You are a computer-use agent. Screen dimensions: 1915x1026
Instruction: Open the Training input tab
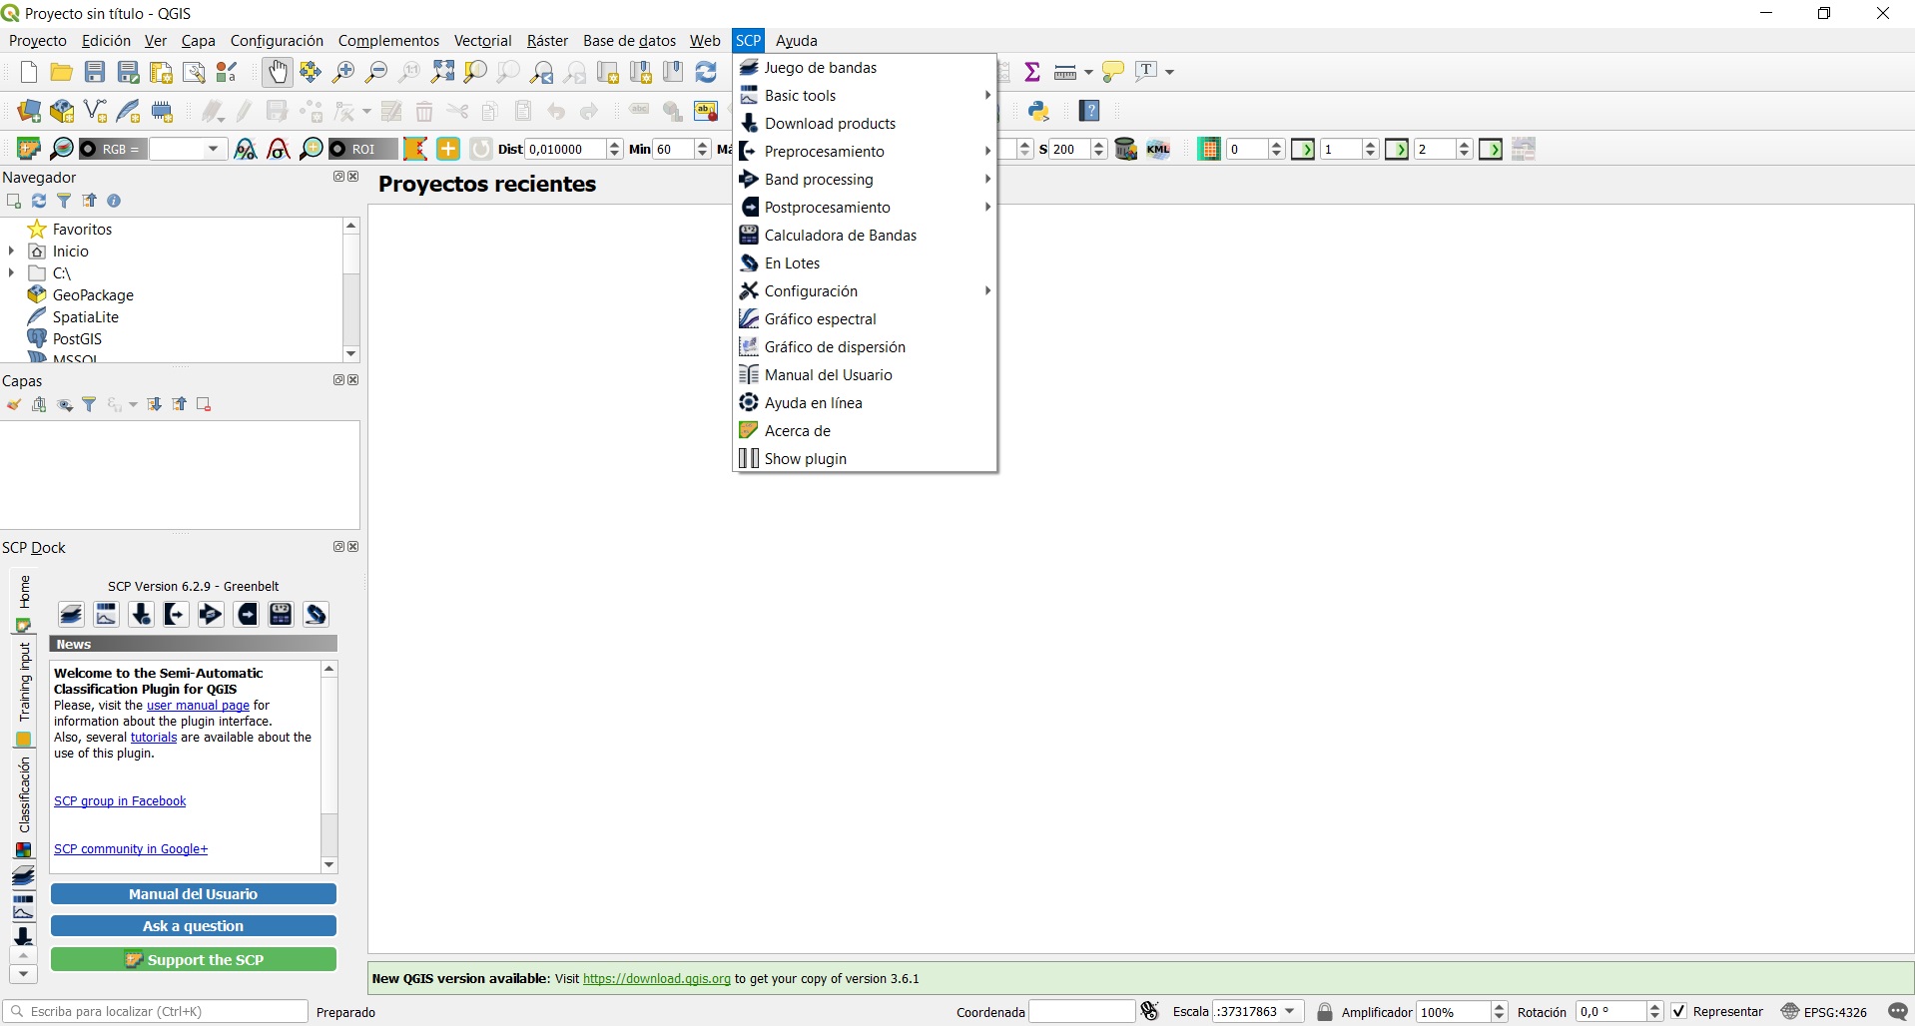24,684
